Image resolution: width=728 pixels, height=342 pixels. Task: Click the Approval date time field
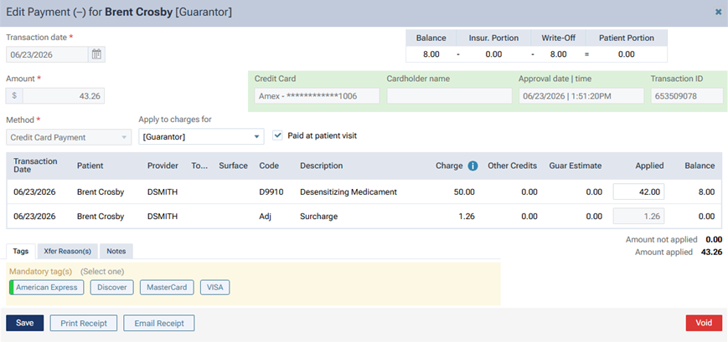[x=581, y=96]
